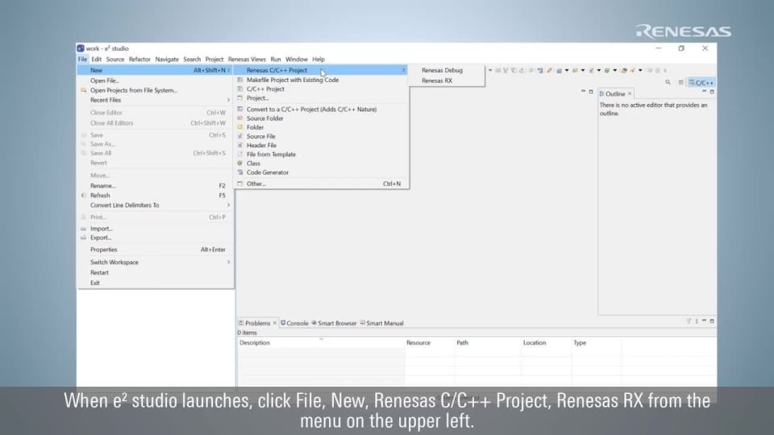Open the first small dropdown arrow in the toolbar
This screenshot has width=774, height=435.
[490, 71]
